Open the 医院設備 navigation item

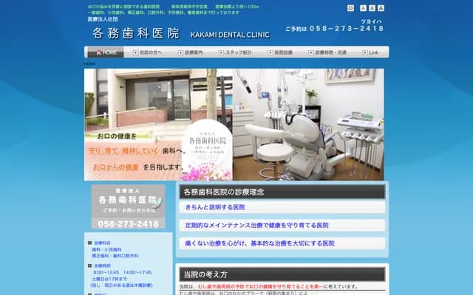(282, 53)
